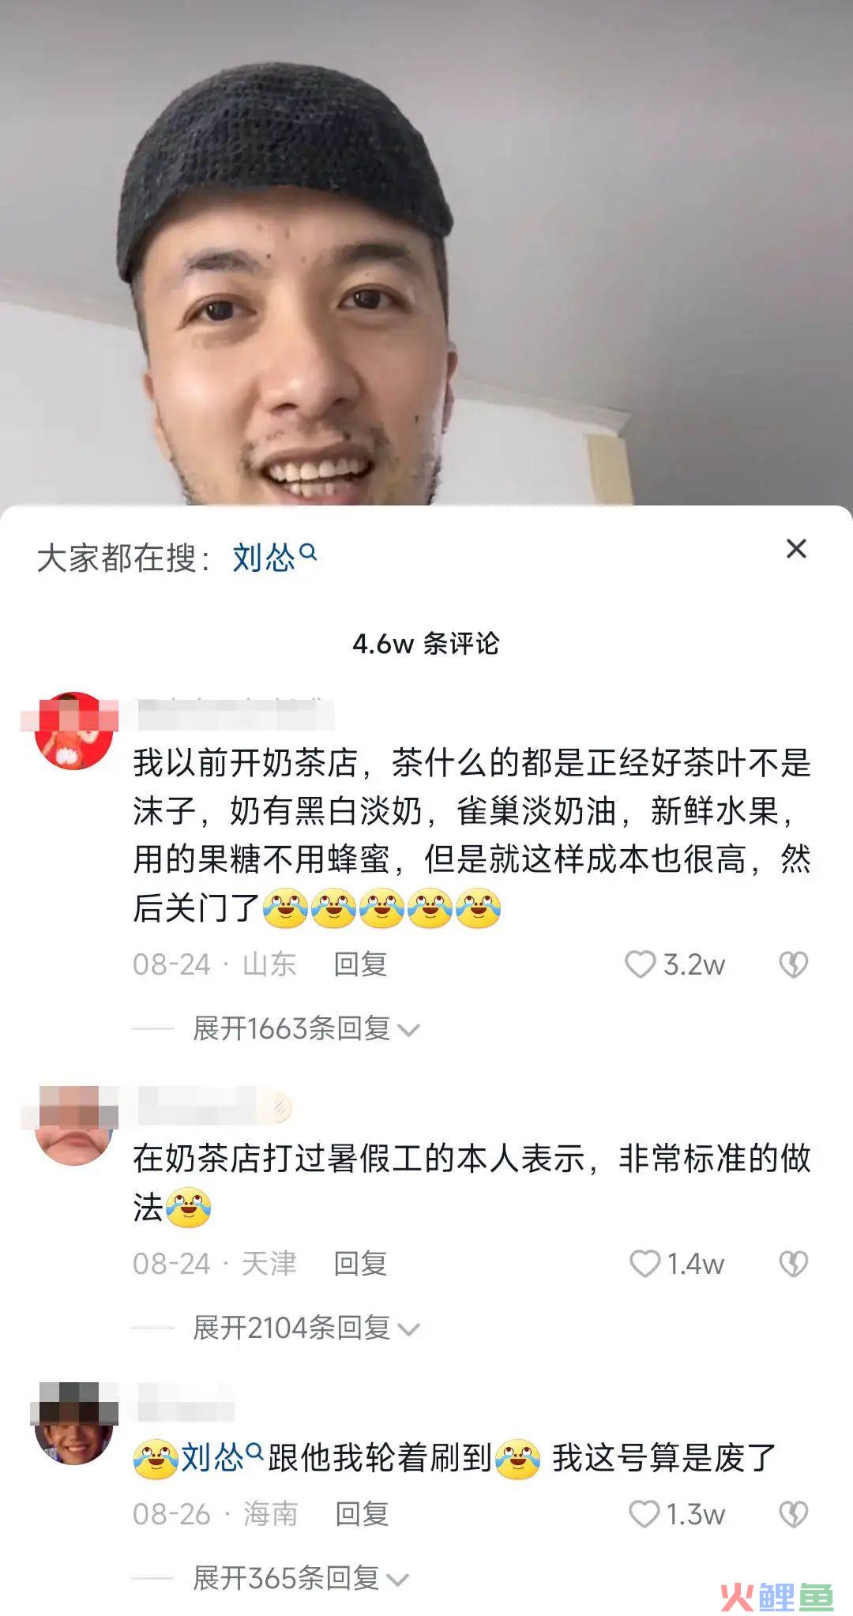Tap the video area above comments
This screenshot has height=1616, width=853.
tap(426, 253)
